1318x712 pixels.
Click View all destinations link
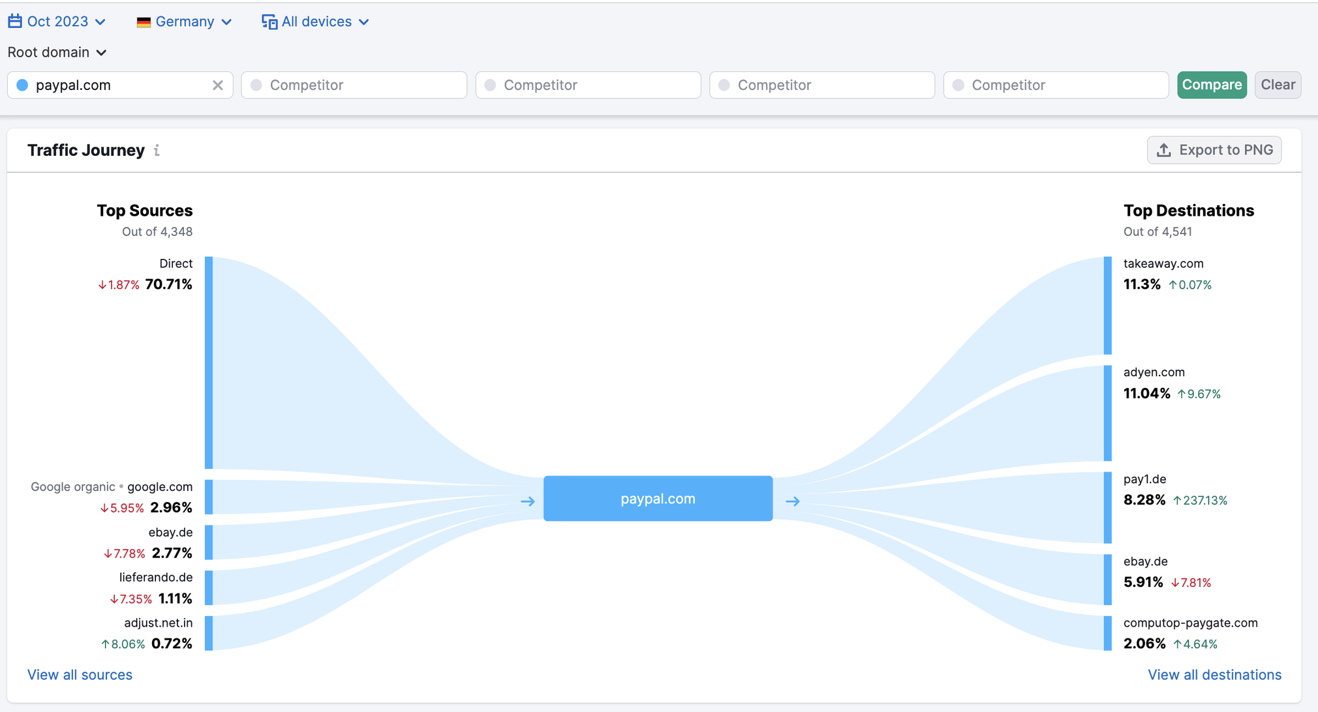pyautogui.click(x=1214, y=675)
